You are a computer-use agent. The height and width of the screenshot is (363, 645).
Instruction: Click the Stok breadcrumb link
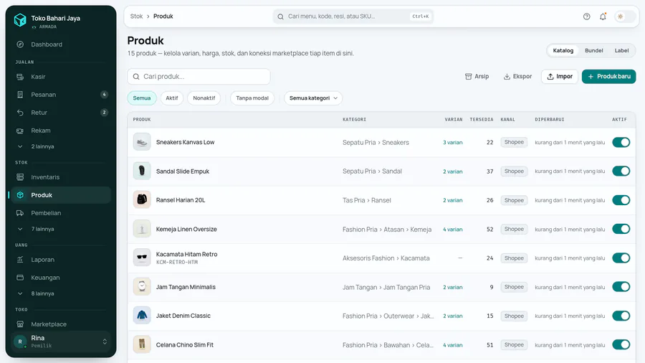[x=136, y=16]
